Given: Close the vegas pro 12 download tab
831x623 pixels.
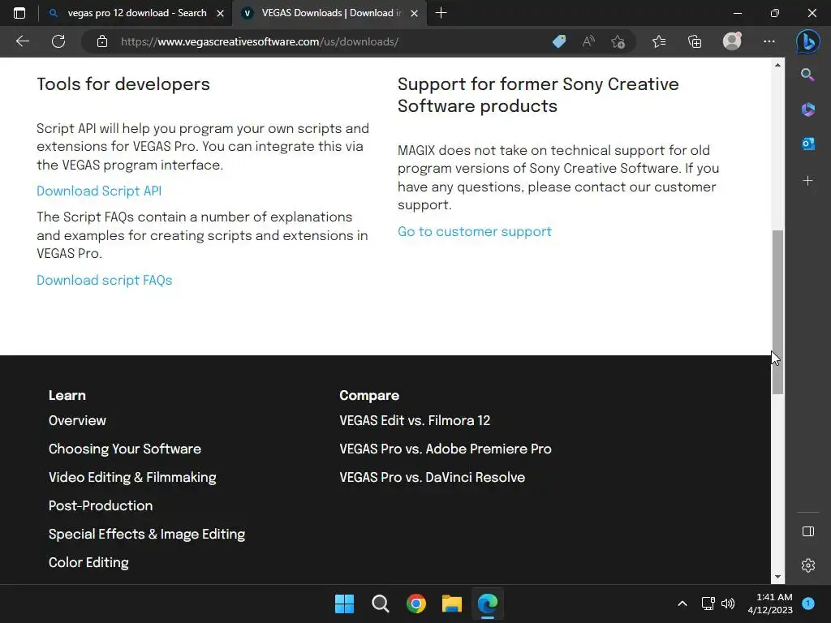Looking at the screenshot, I should pyautogui.click(x=220, y=13).
